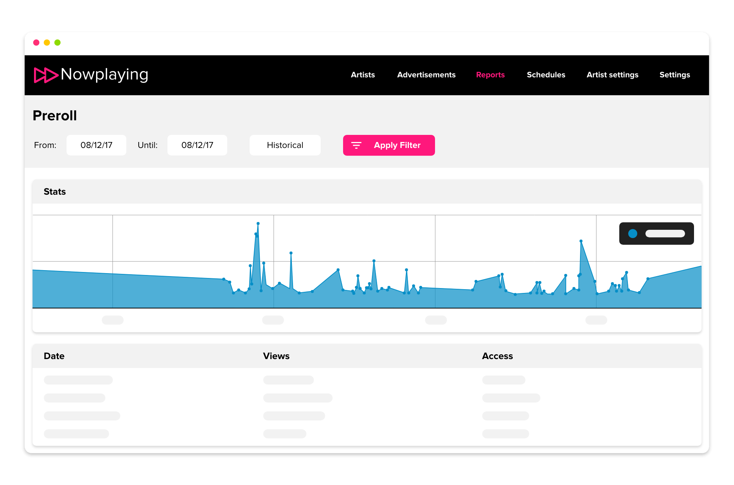Open the Artist settings page
The height and width of the screenshot is (485, 734).
[x=612, y=75]
